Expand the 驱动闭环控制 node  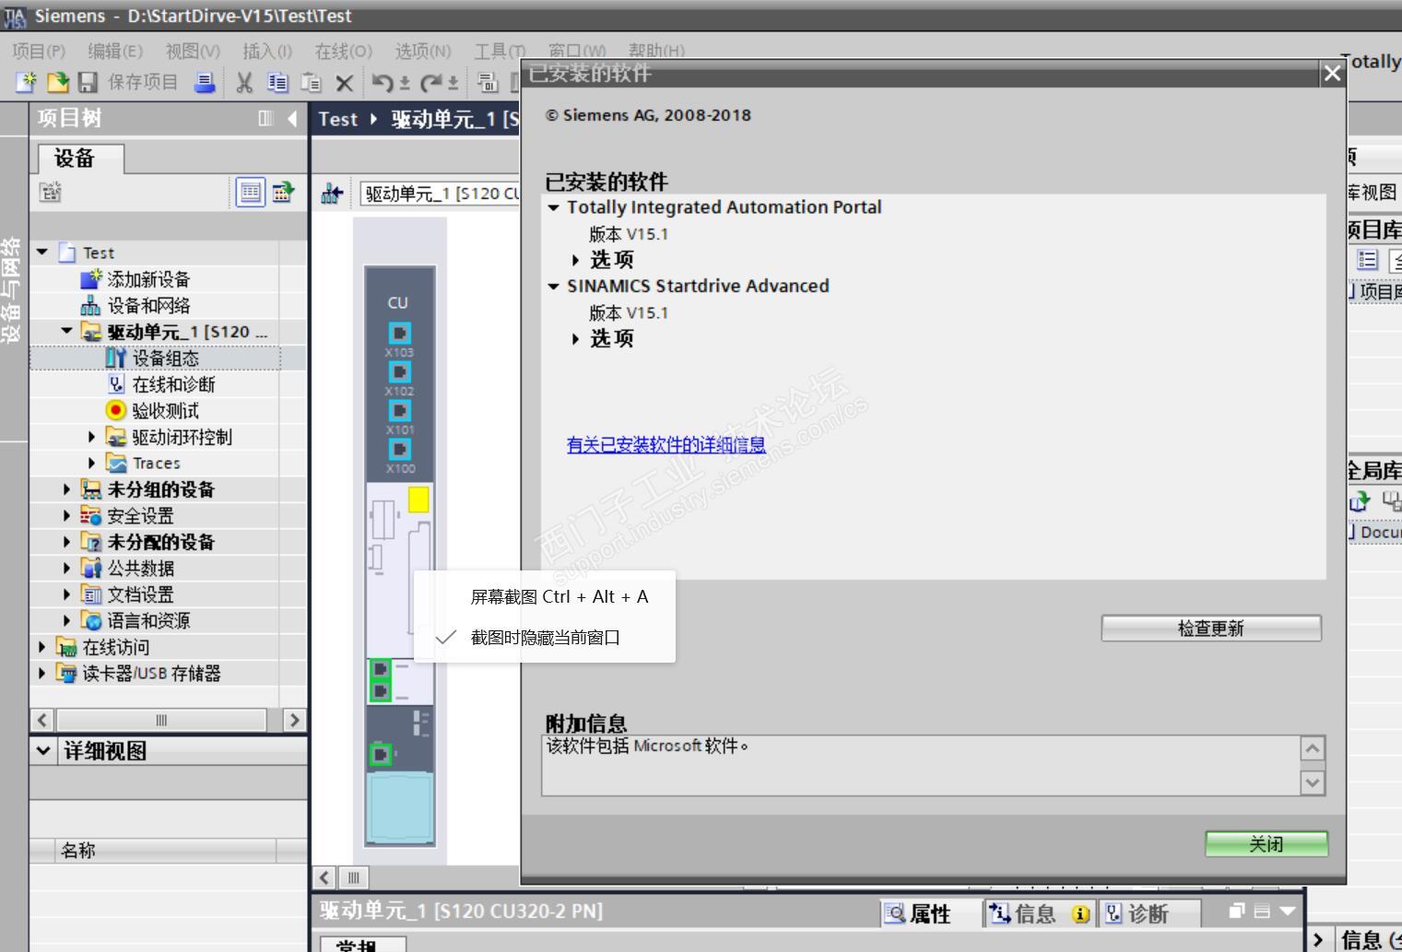pos(91,437)
